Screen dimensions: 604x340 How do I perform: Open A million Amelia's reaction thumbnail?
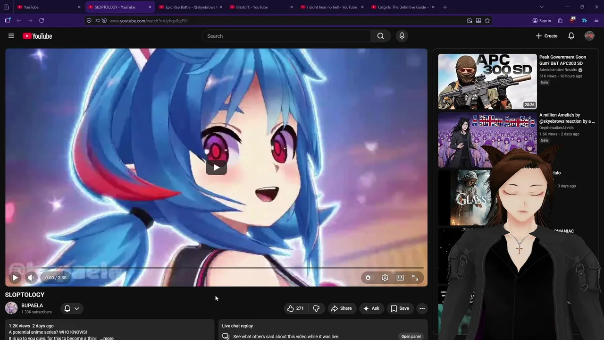pos(487,140)
